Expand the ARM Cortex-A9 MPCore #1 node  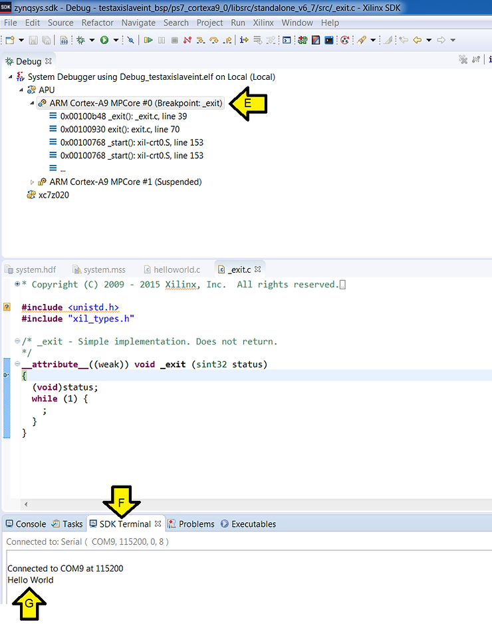[x=33, y=182]
